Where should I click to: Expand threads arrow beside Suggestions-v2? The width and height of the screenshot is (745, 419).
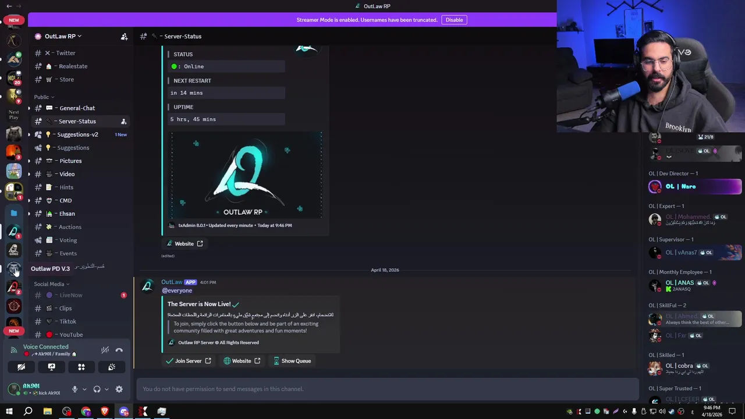click(x=29, y=134)
